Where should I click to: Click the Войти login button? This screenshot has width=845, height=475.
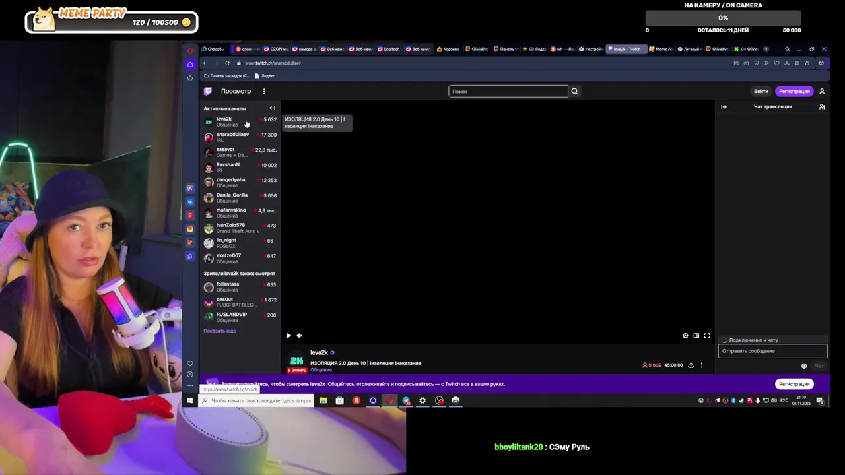(761, 91)
